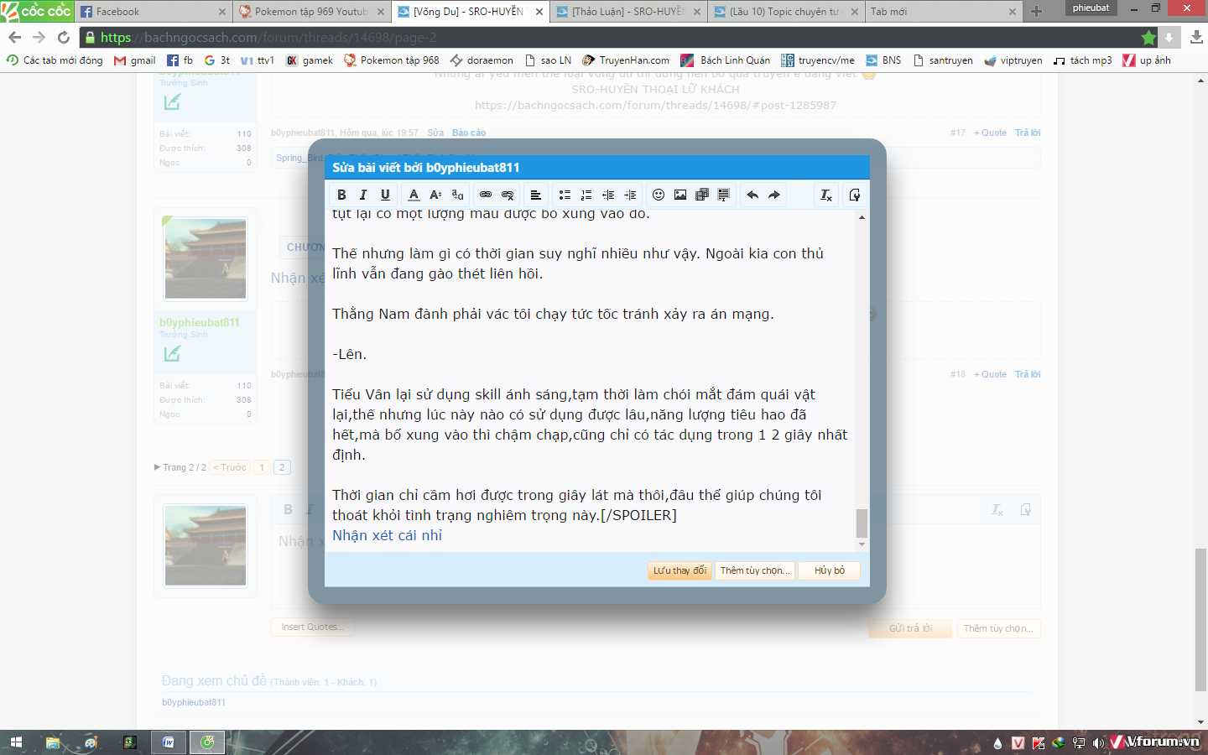Open the font size dropdown
Image resolution: width=1208 pixels, height=755 pixels.
tap(435, 195)
